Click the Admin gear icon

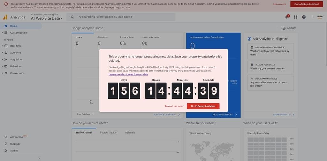pos(6,150)
